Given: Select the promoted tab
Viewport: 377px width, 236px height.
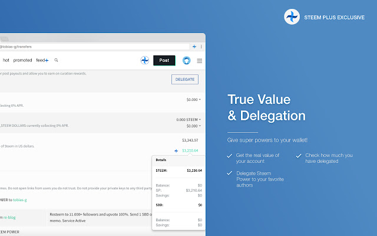Looking at the screenshot, I should [22, 60].
